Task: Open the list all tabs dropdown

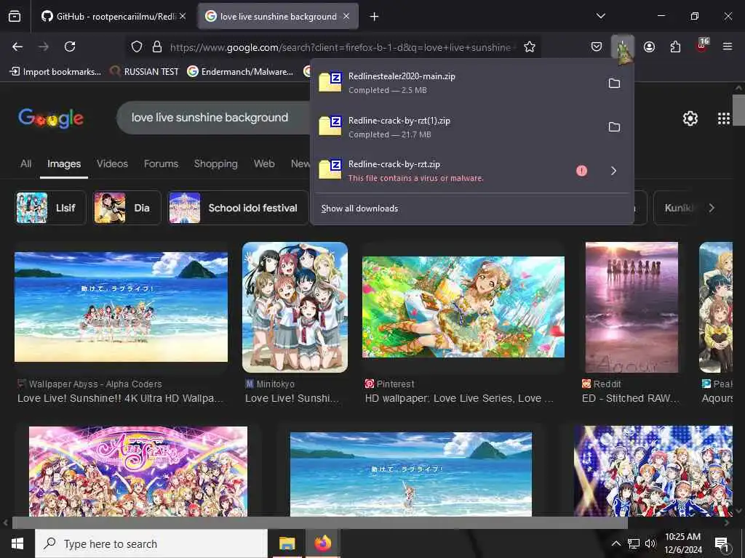Action: pyautogui.click(x=601, y=16)
